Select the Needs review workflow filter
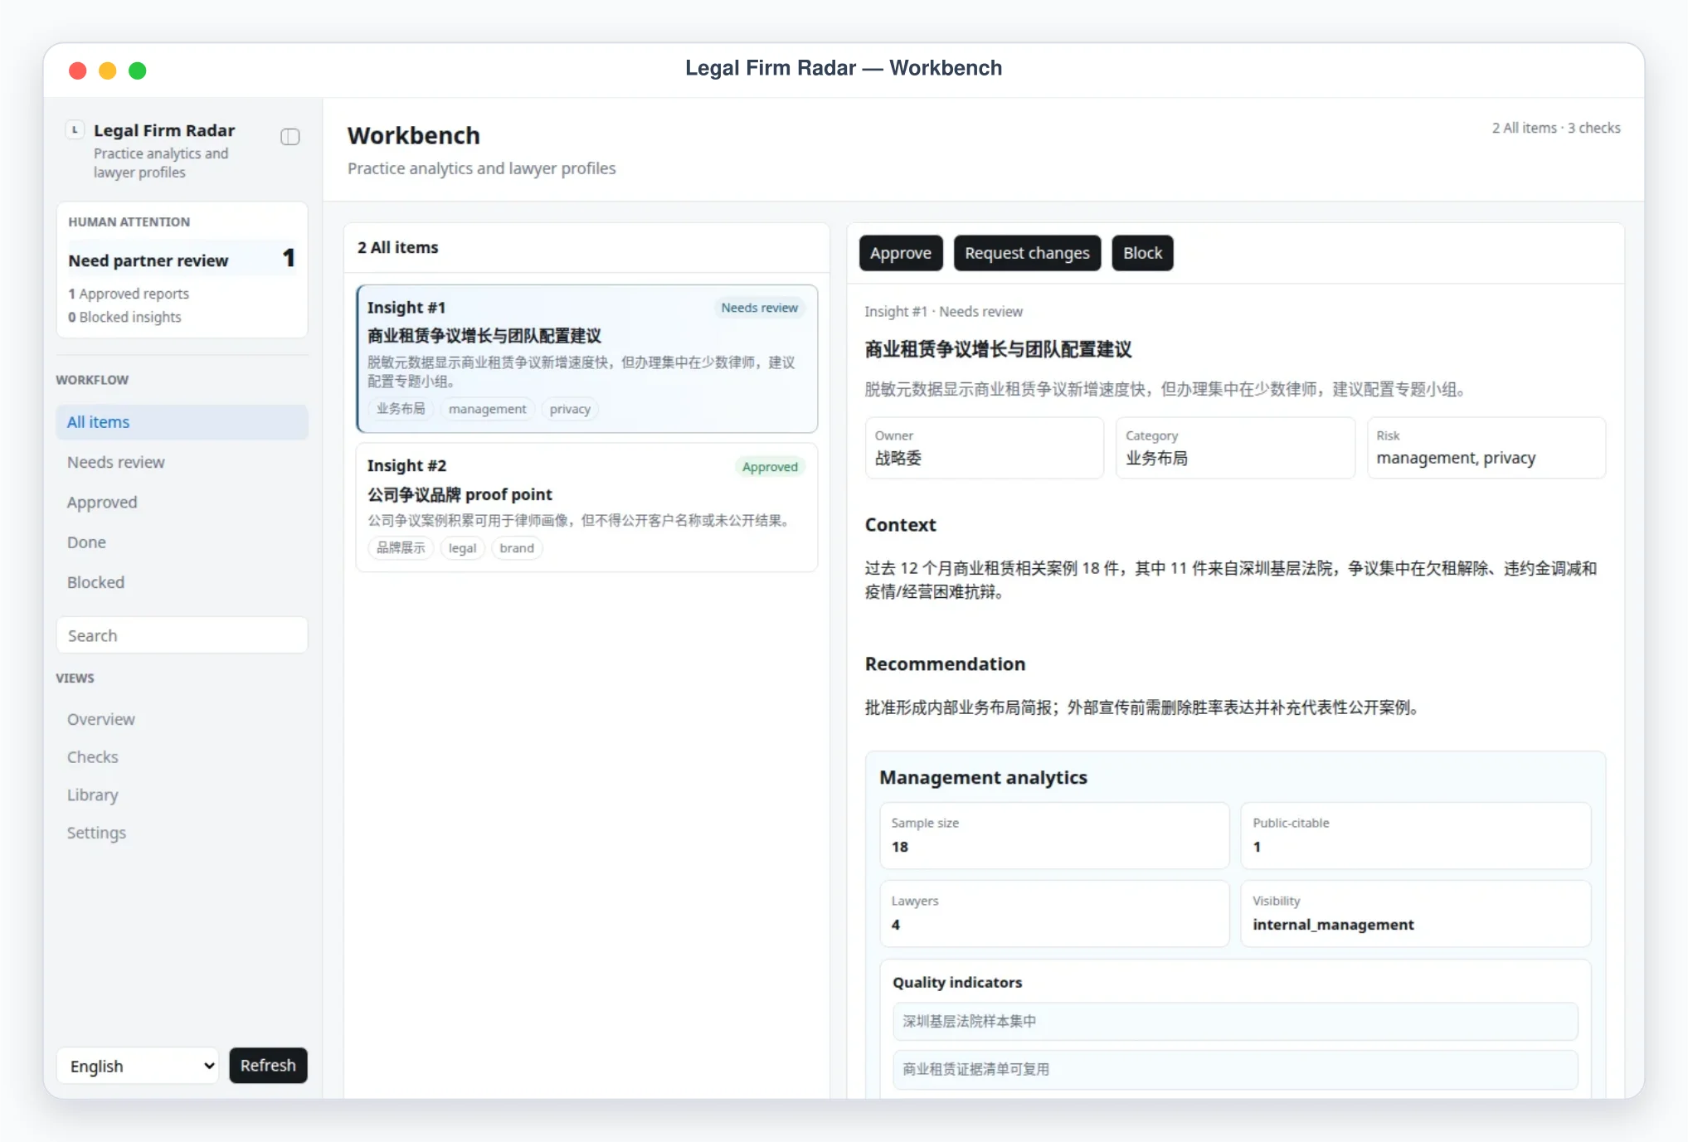1688x1142 pixels. [x=182, y=462]
